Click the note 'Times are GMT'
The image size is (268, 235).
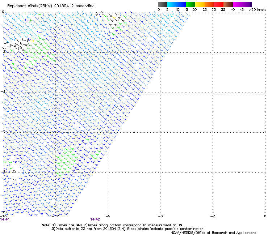[69, 225]
